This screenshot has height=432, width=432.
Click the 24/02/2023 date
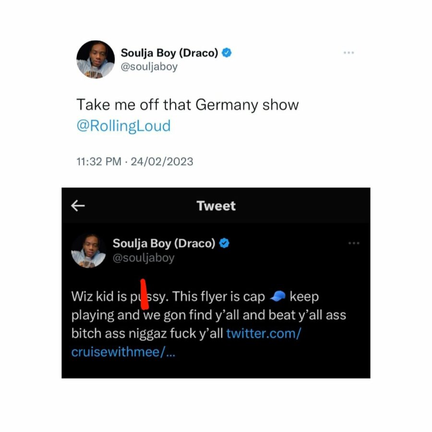pos(162,161)
